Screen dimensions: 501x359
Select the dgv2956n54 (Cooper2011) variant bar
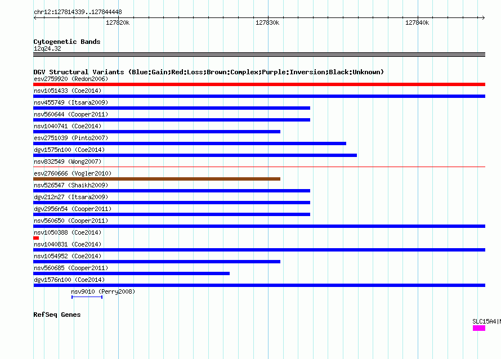[x=172, y=214]
